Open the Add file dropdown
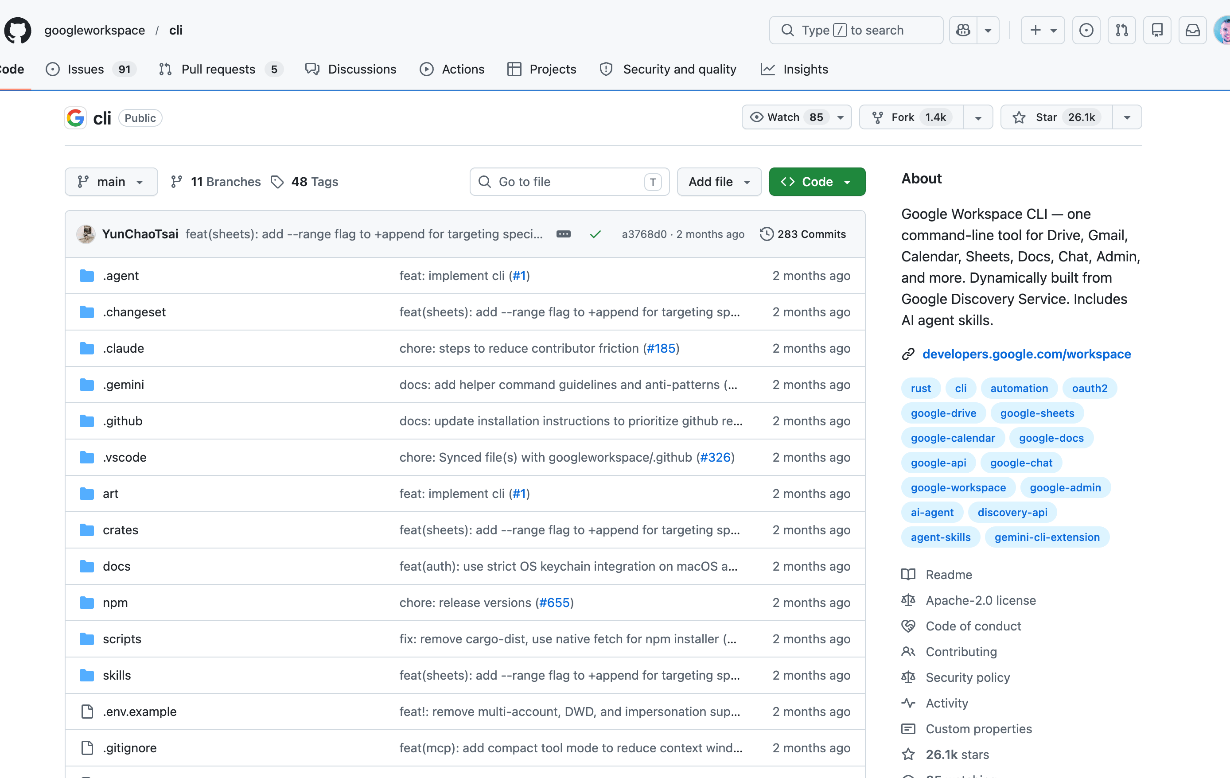Viewport: 1230px width, 778px height. coord(719,182)
